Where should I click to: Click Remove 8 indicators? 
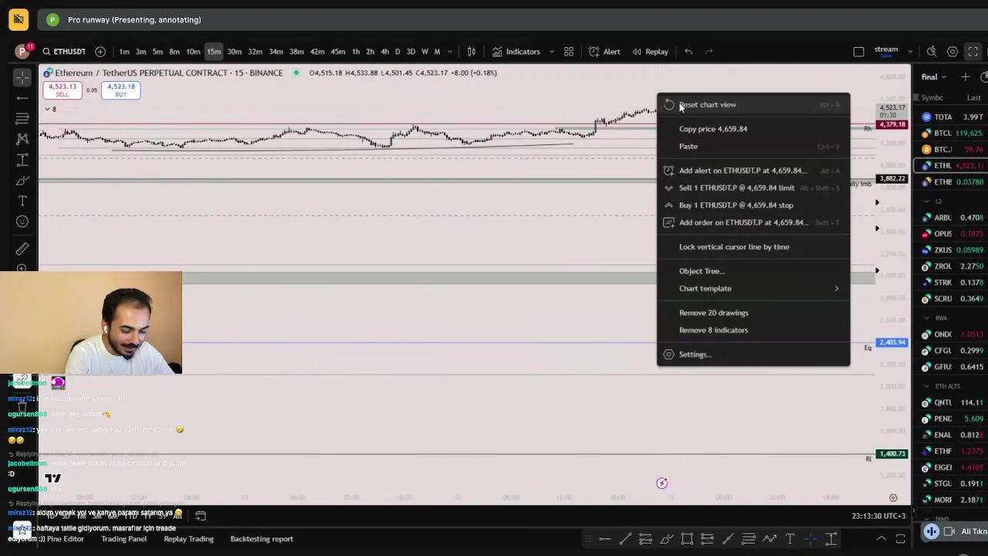click(x=753, y=330)
